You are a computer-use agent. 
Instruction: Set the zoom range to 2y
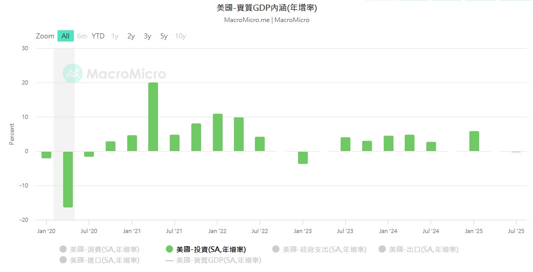pos(131,36)
